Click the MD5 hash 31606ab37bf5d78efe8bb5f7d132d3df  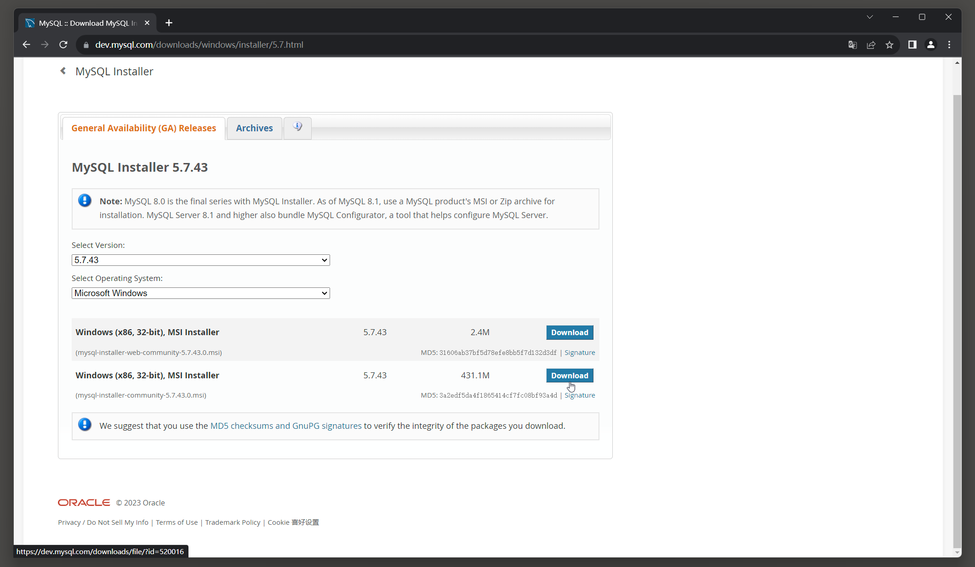tap(498, 353)
